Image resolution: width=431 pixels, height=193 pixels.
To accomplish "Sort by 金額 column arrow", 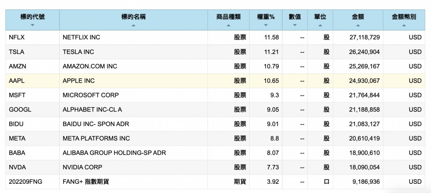I will [x=358, y=25].
